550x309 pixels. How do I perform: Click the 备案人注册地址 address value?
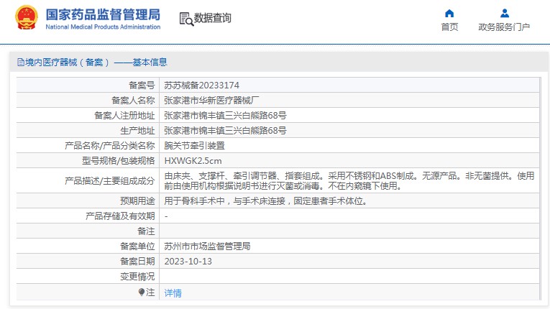[x=225, y=116]
